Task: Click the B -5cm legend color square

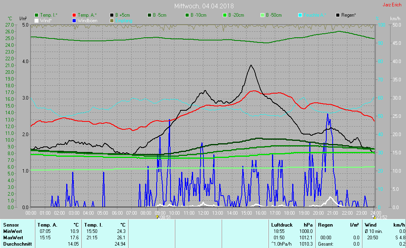Action: (150, 15)
